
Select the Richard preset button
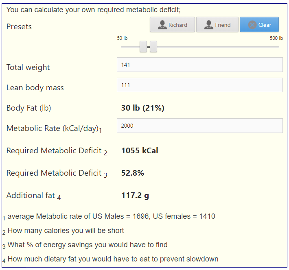coord(172,24)
